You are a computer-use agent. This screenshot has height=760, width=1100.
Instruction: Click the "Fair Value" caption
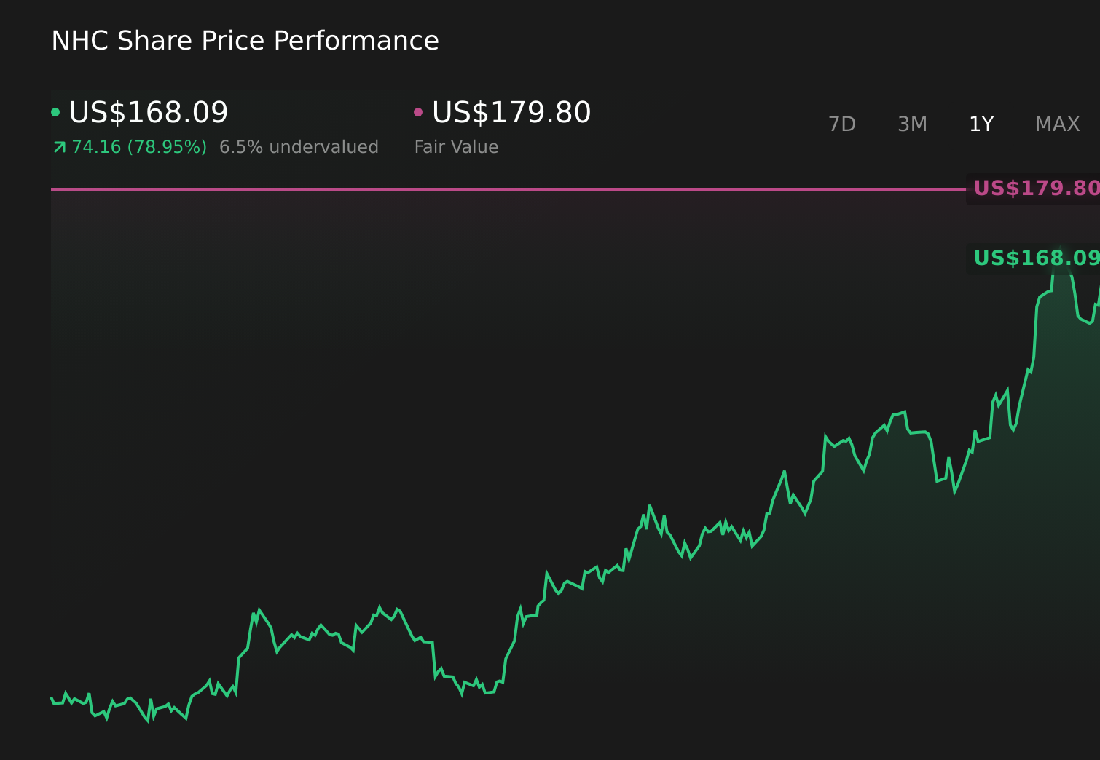[456, 147]
